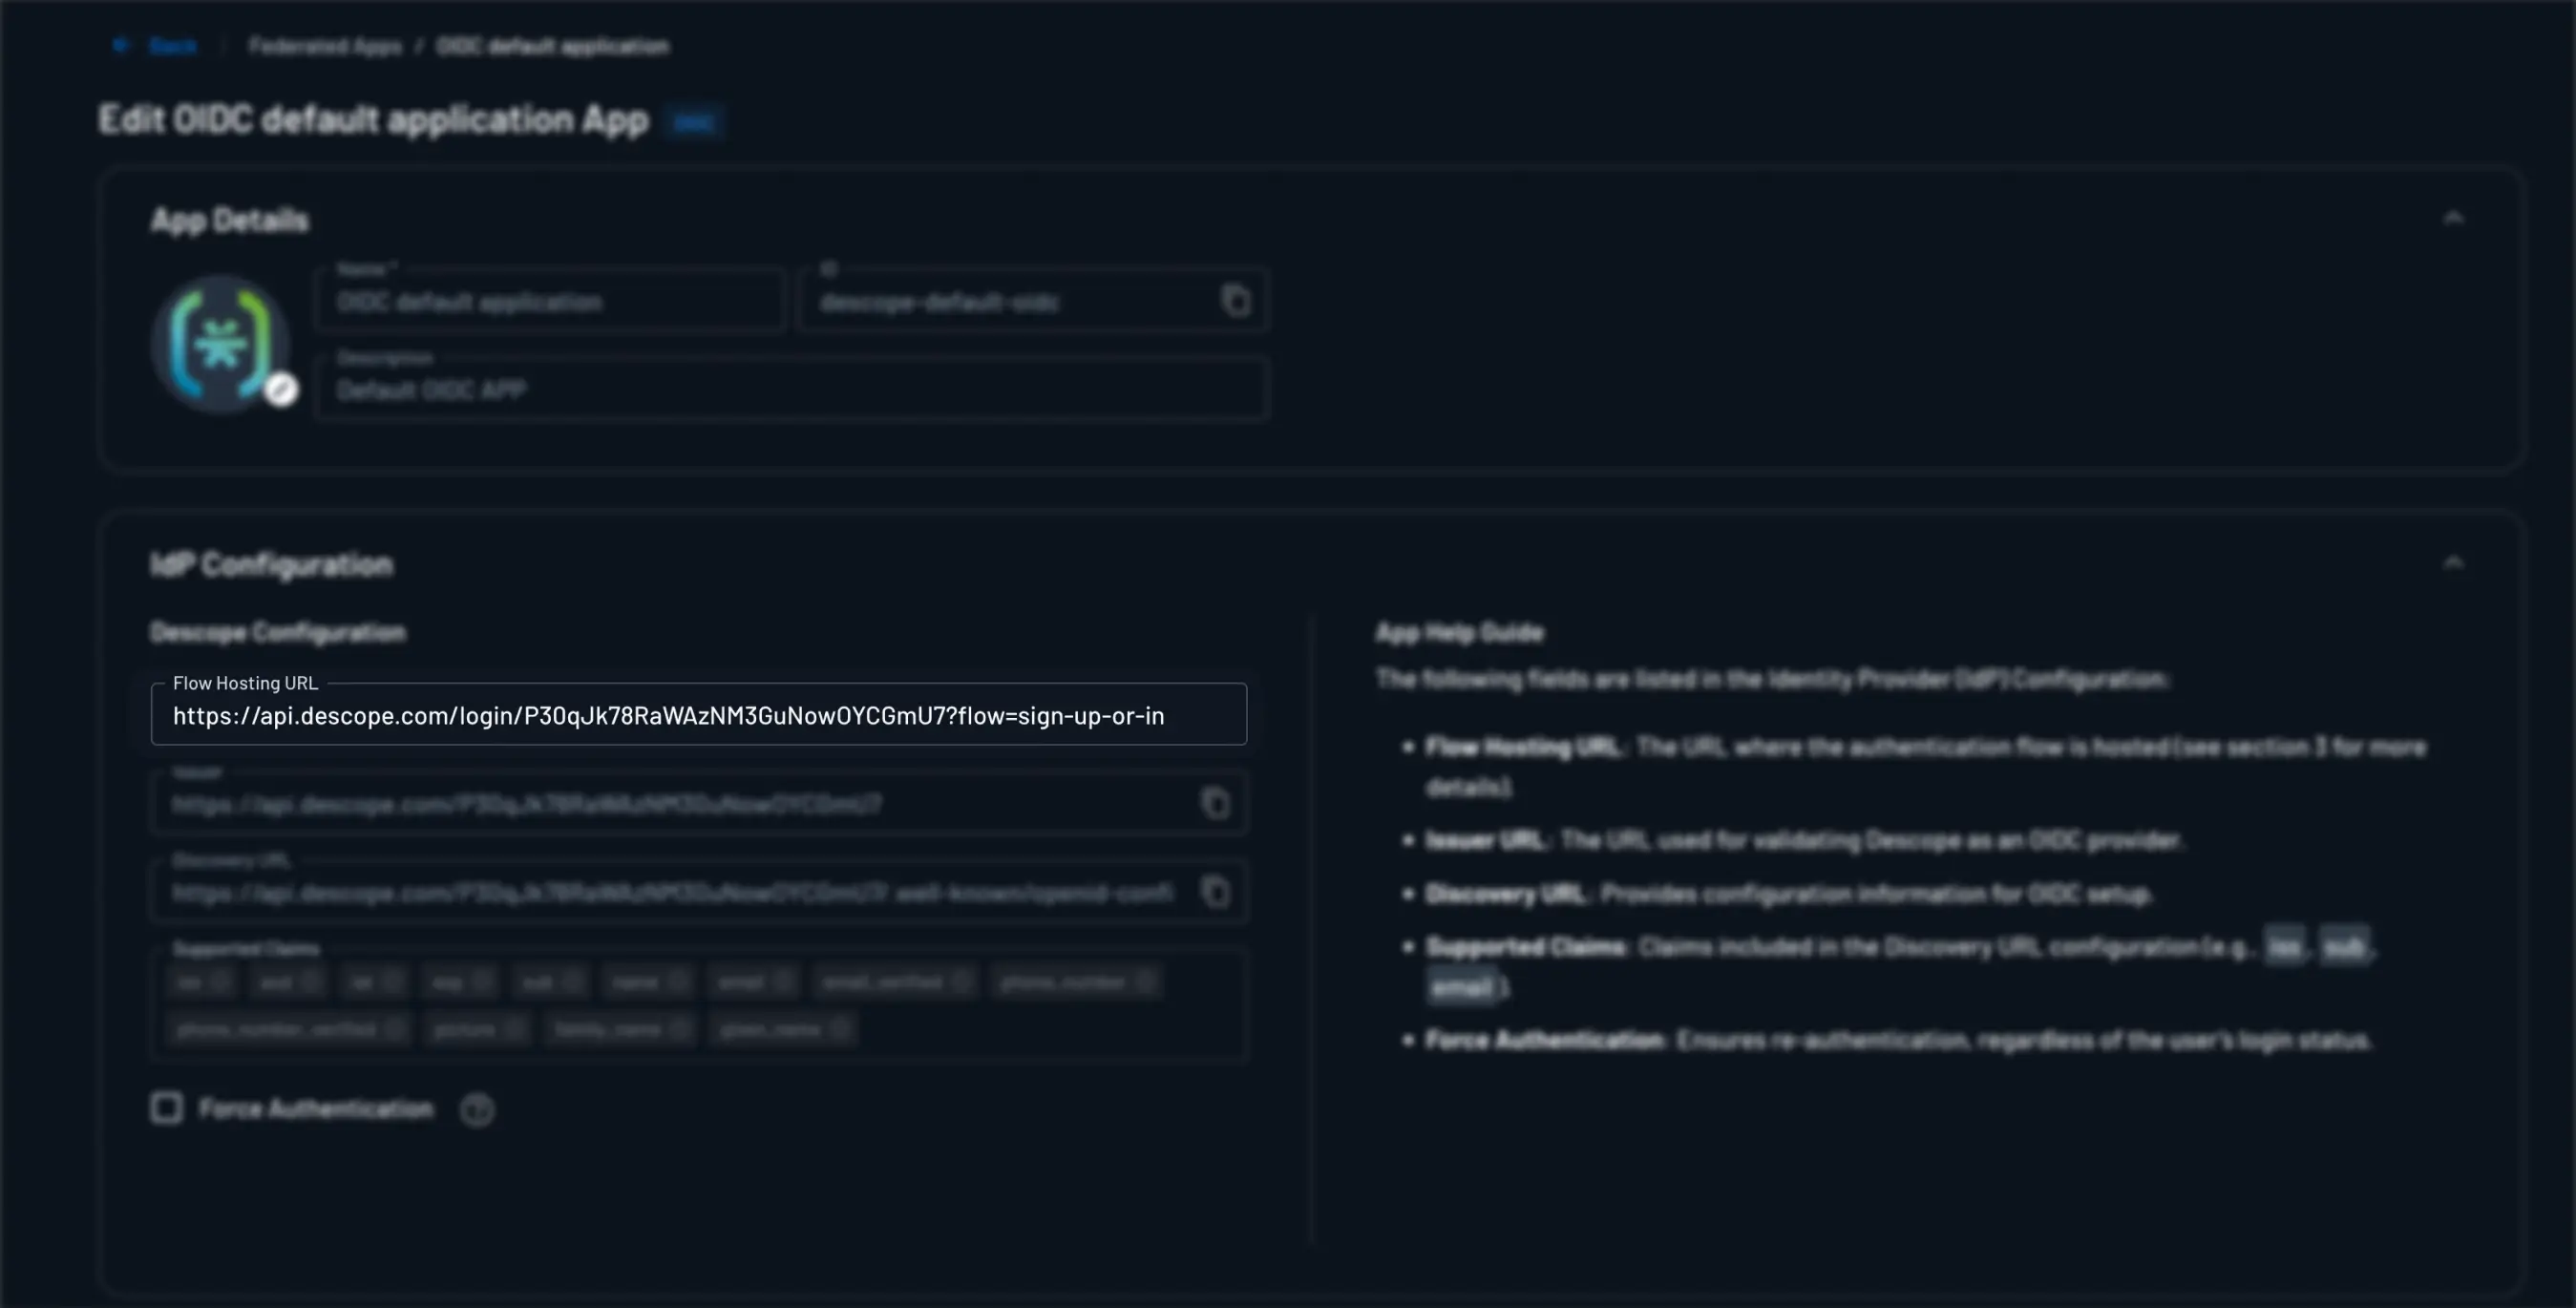The width and height of the screenshot is (2576, 1308).
Task: Click the Force Authentication help icon
Action: click(x=477, y=1110)
